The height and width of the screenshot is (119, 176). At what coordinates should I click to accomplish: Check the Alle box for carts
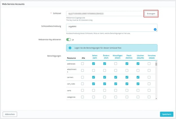[x=82, y=90]
